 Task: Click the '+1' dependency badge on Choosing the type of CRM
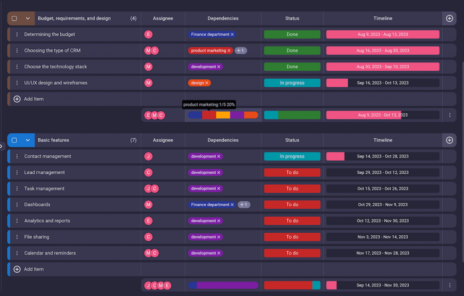241,50
